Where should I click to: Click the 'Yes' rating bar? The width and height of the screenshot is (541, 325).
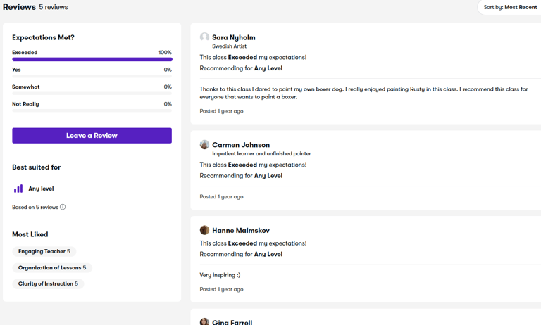coord(92,77)
